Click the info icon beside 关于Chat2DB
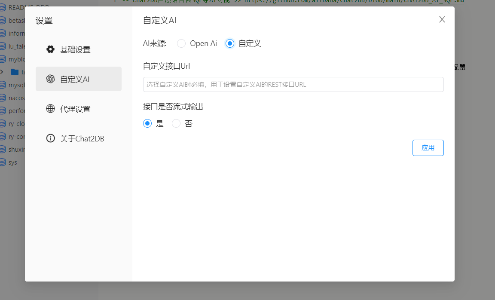The width and height of the screenshot is (495, 300). (x=51, y=138)
